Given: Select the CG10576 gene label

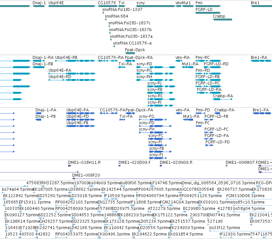Looking at the screenshot, I should 107,3.
